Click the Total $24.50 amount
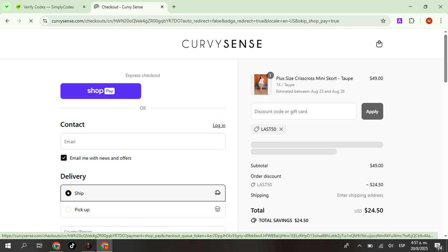The image size is (448, 252). tap(374, 210)
